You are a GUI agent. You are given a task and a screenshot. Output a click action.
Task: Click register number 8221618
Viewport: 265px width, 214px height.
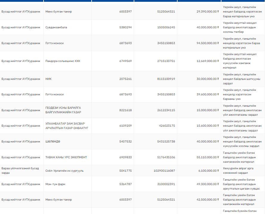[x=125, y=110]
